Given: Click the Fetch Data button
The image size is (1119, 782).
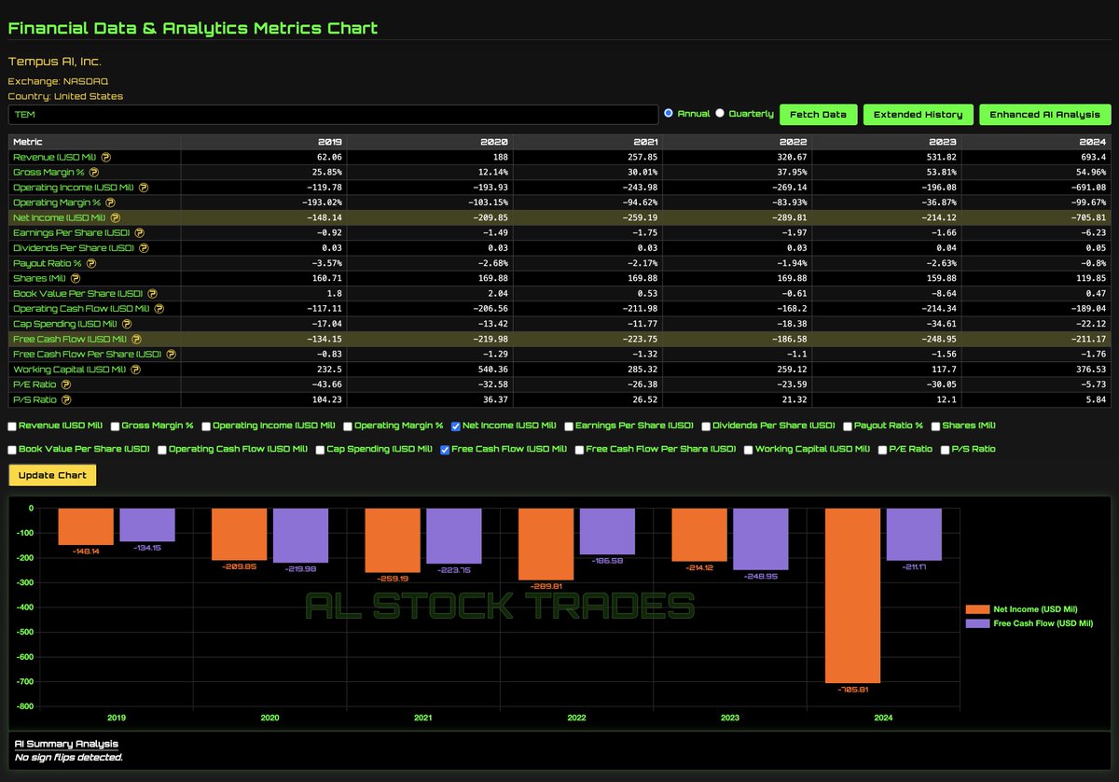Looking at the screenshot, I should [818, 114].
